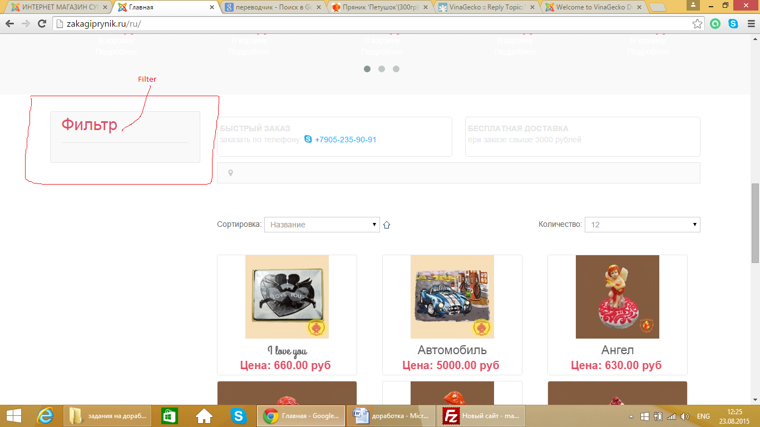The image size is (760, 427).
Task: Open the Количество 12 dropdown
Action: point(642,225)
